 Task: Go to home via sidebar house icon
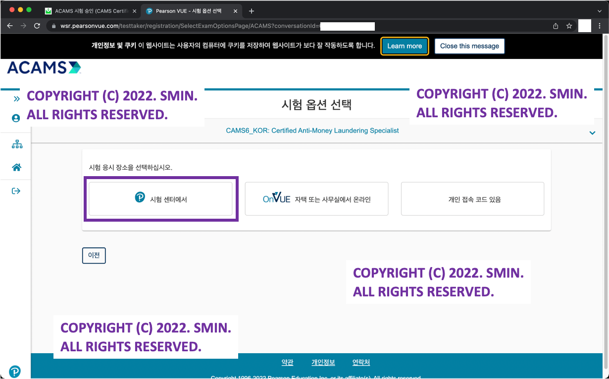[16, 167]
